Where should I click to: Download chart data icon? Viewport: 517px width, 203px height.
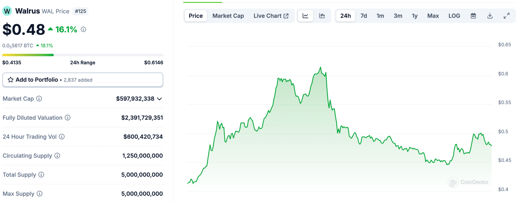pos(490,16)
